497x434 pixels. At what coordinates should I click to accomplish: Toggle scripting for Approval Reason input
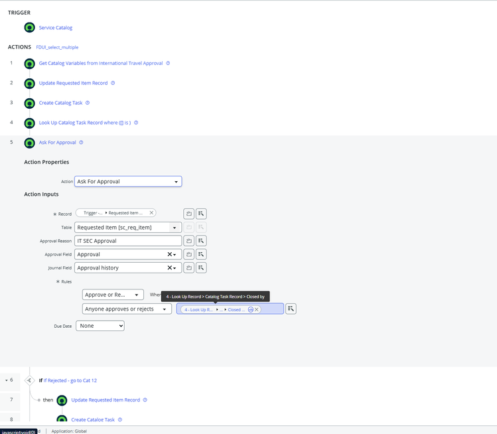point(189,241)
